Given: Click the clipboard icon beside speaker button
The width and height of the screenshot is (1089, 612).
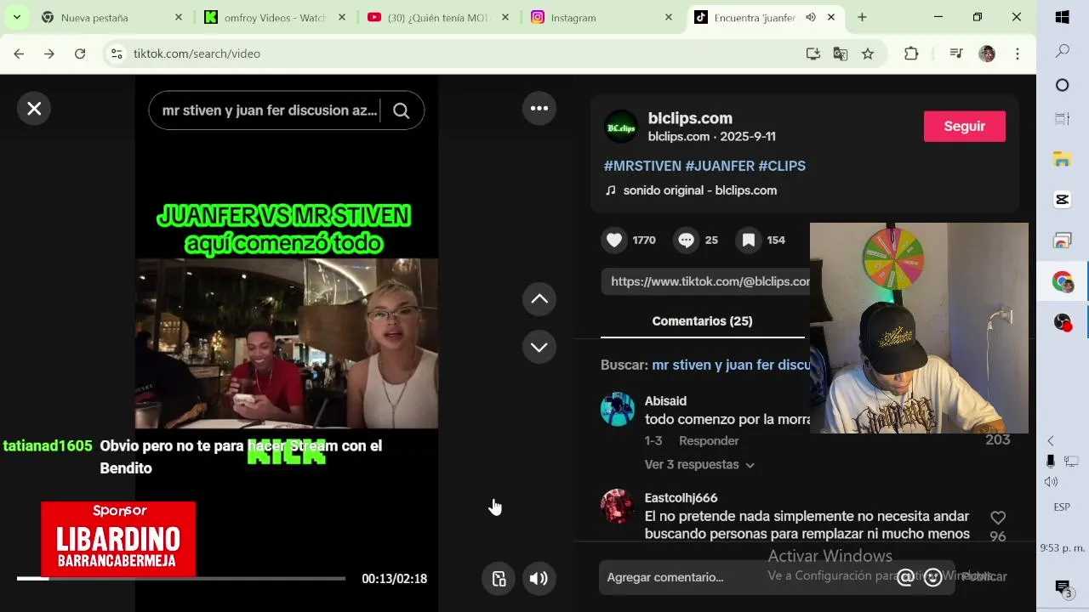Looking at the screenshot, I should [x=499, y=579].
